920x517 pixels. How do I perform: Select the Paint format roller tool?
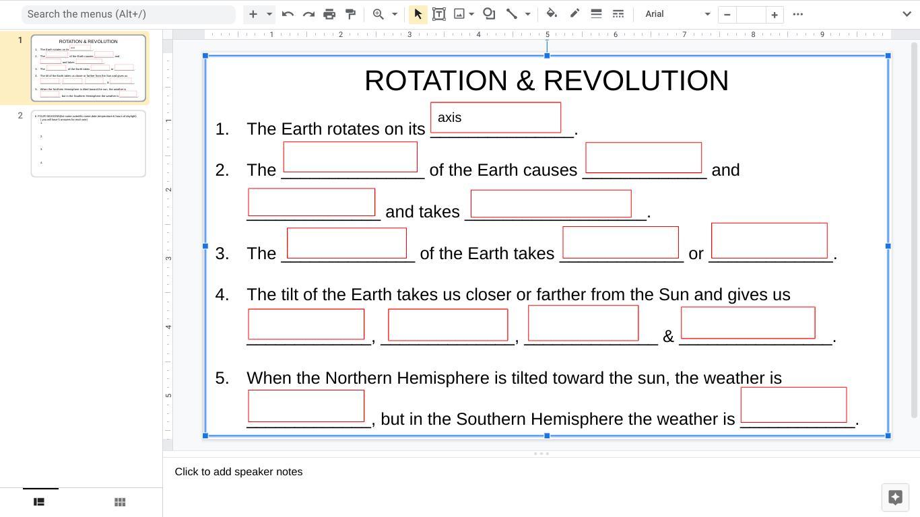(x=350, y=14)
